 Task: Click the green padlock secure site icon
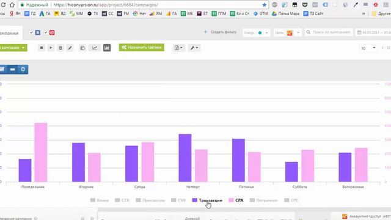tap(22, 5)
